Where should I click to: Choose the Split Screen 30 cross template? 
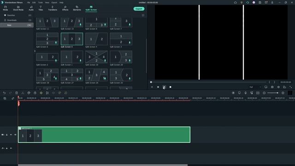tap(96, 57)
